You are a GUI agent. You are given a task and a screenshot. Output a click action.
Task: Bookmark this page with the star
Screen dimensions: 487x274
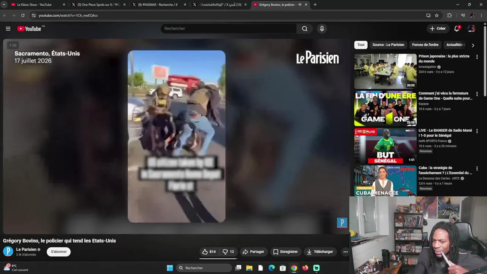coord(437,15)
